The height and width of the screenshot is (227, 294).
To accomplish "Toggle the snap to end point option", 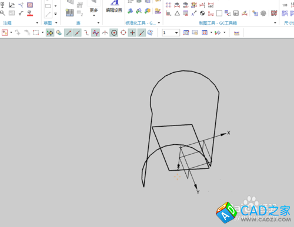I will [68, 33].
